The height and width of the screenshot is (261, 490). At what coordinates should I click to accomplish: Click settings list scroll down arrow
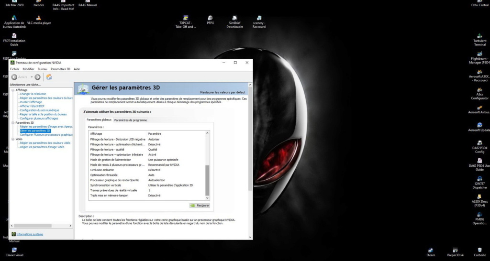pyautogui.click(x=207, y=198)
